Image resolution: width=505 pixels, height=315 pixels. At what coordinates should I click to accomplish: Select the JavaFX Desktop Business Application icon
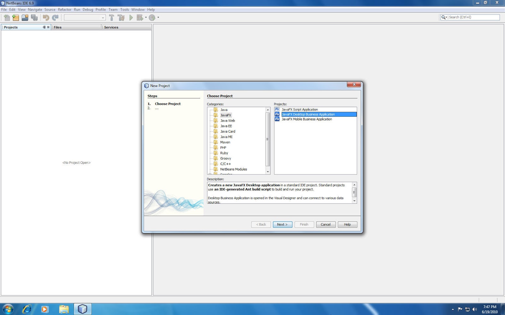tap(277, 114)
